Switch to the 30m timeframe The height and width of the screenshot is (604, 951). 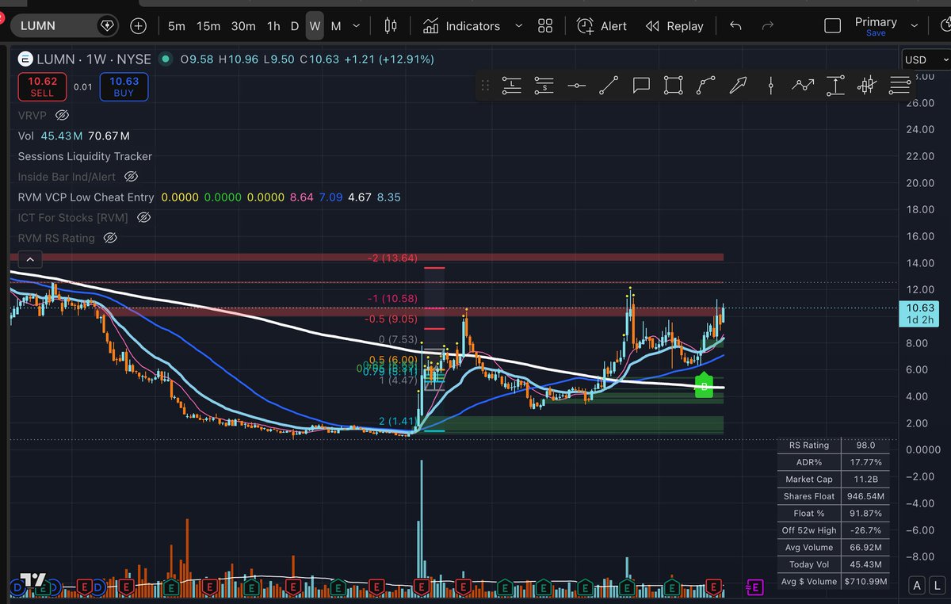(x=243, y=26)
